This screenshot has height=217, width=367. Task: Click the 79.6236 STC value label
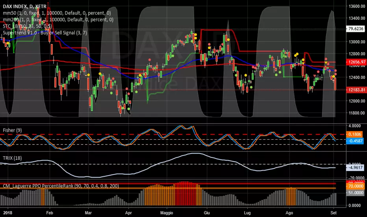[x=356, y=29]
